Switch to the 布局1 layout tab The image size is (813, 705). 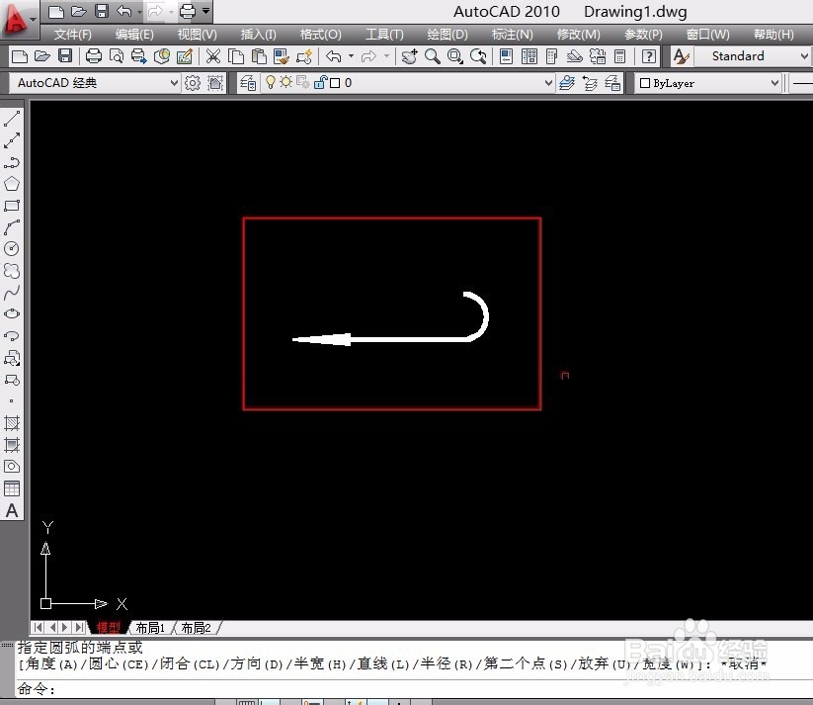(x=150, y=628)
